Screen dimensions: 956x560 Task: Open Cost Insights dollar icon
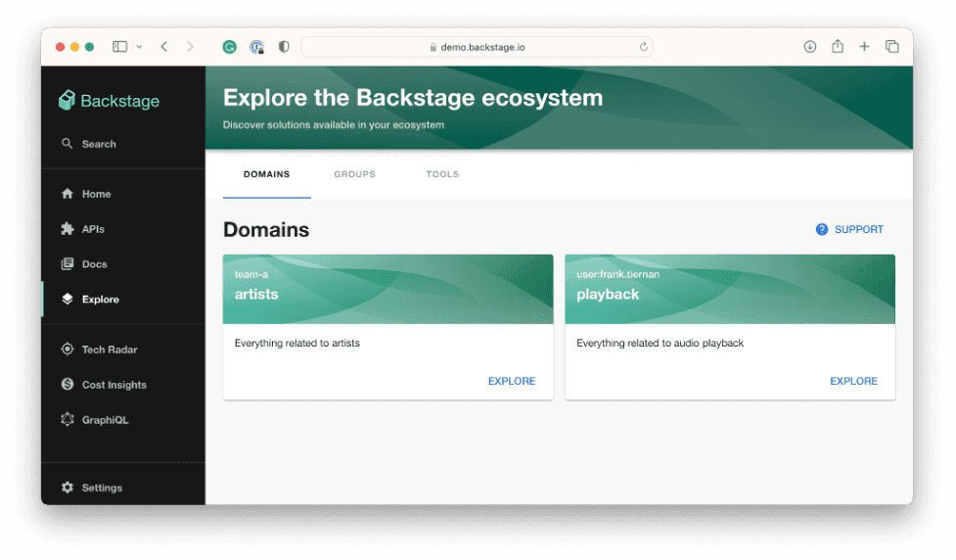68,385
